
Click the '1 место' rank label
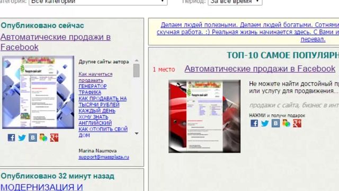164,70
